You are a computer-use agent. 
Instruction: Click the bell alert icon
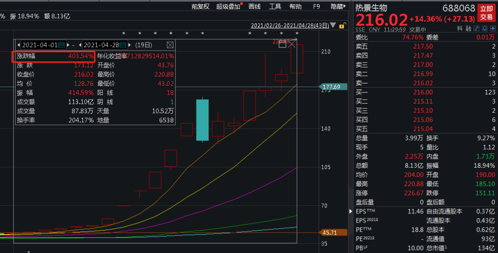485,29
